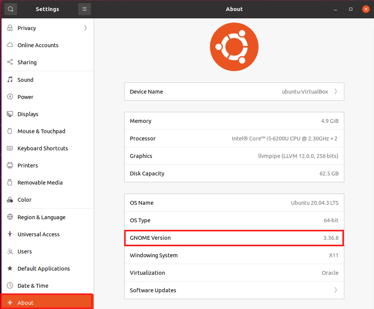Click the Universal Access person icon
374x309 pixels.
pyautogui.click(x=10, y=234)
